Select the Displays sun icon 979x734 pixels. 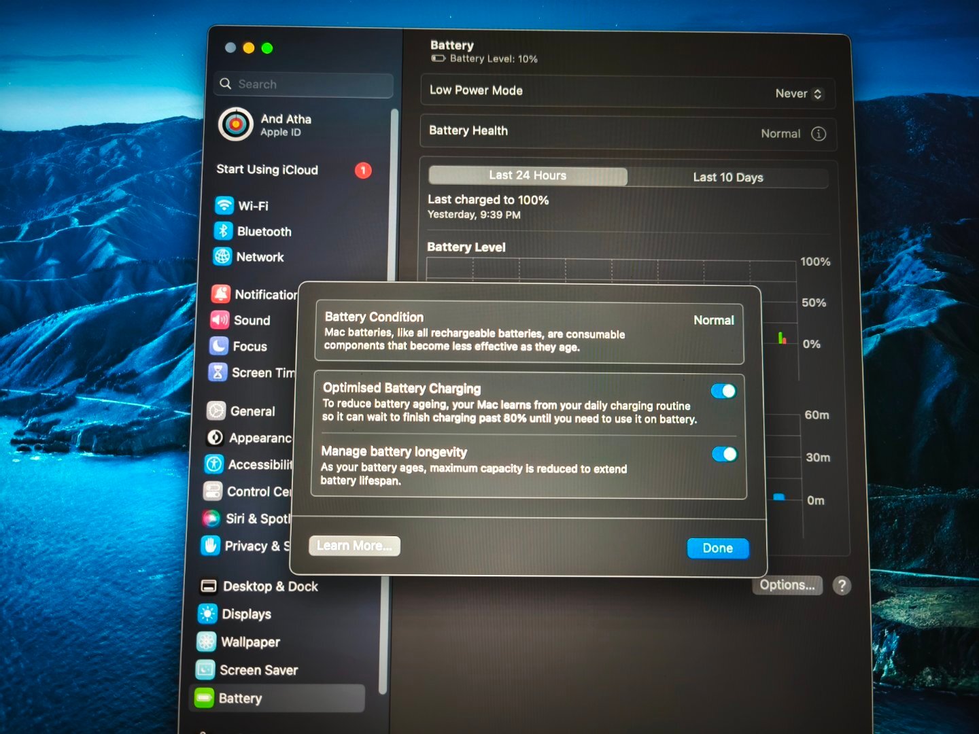[207, 614]
